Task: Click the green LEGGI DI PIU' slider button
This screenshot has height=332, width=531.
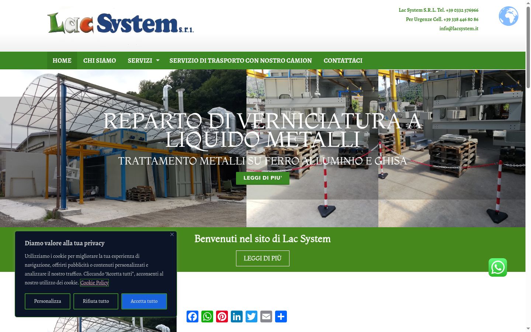Action: [263, 178]
